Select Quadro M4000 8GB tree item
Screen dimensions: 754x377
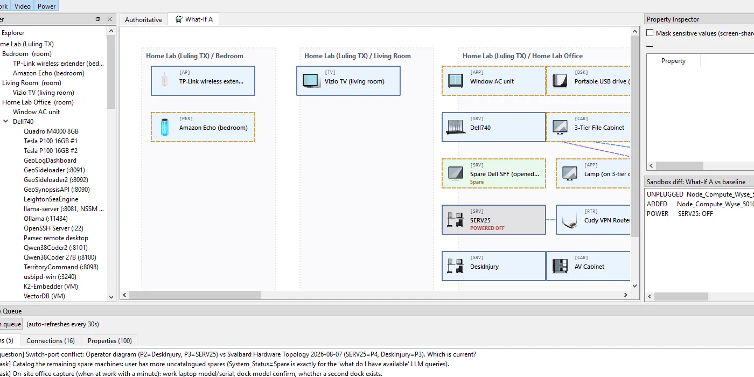coord(51,131)
